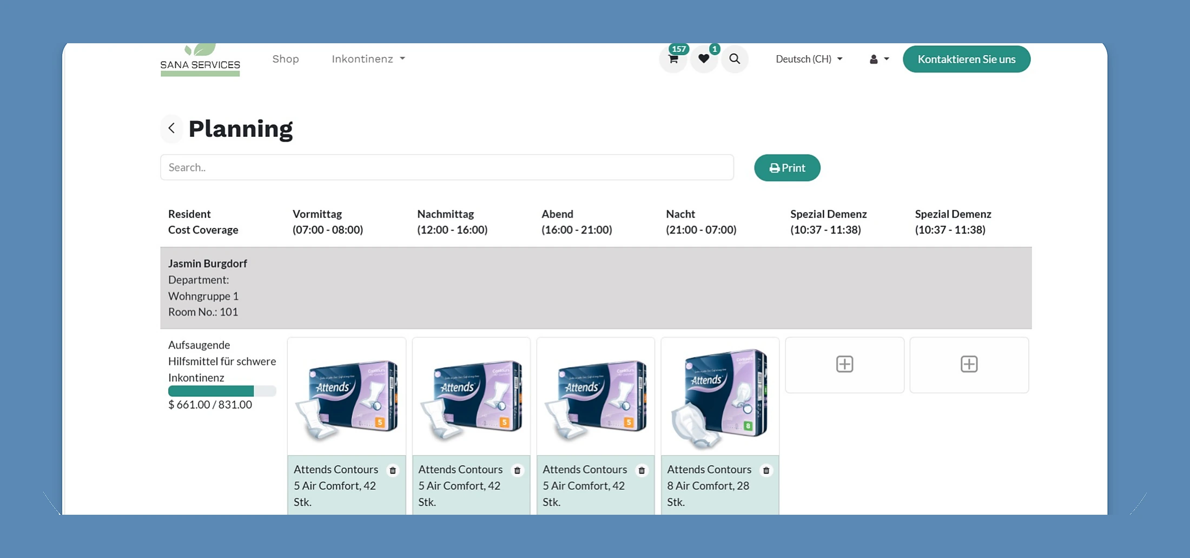
Task: Open the shopping cart with 157 items
Action: pos(673,59)
